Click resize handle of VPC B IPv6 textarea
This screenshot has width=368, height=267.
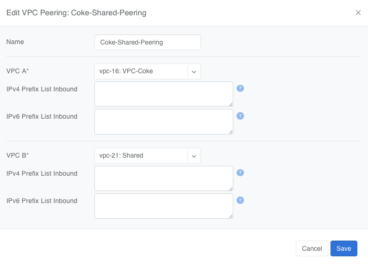(x=231, y=216)
